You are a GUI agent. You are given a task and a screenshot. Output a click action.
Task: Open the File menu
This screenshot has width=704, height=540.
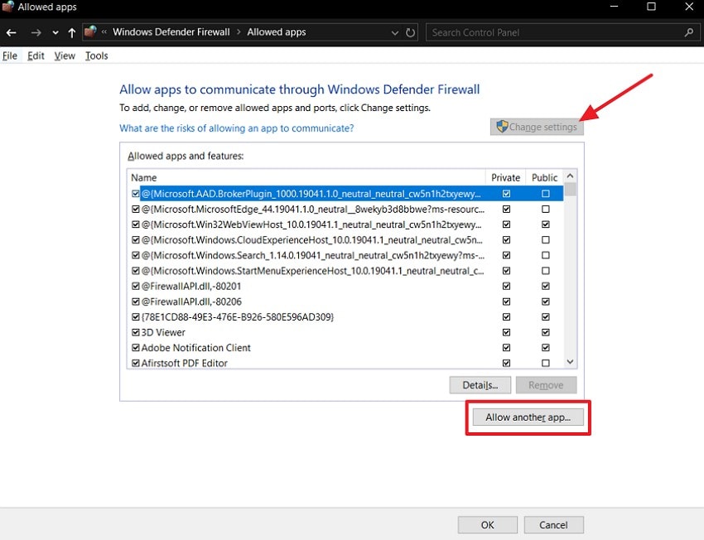(10, 55)
